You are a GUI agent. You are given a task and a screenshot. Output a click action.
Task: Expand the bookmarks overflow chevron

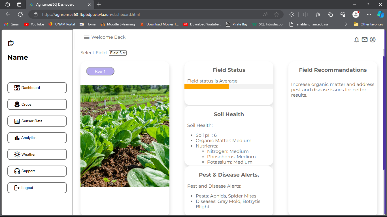[346, 24]
